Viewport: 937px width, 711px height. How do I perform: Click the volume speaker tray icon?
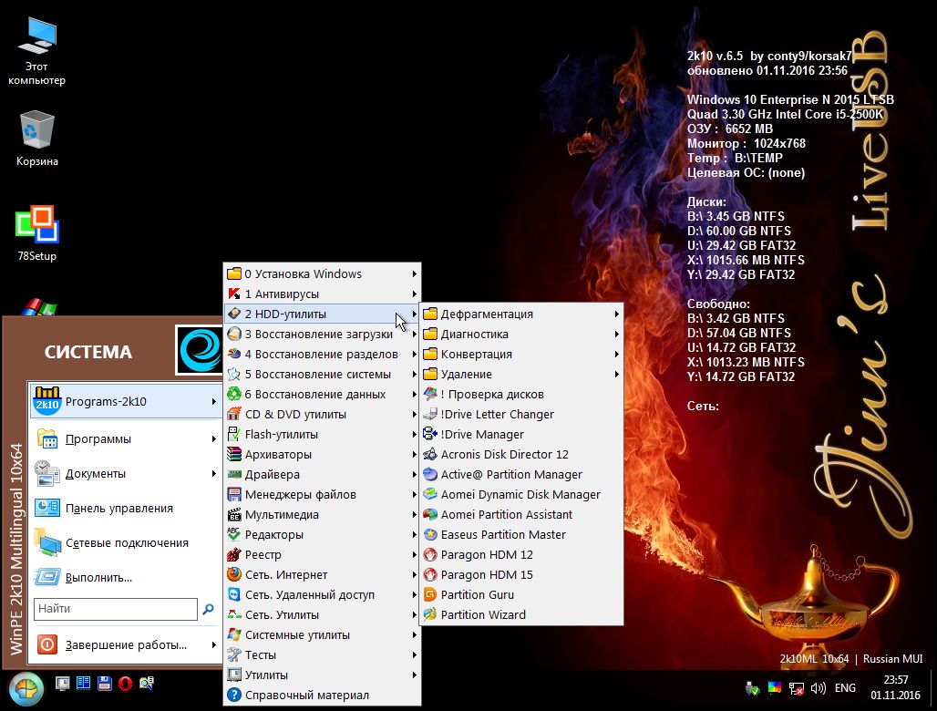(x=818, y=688)
